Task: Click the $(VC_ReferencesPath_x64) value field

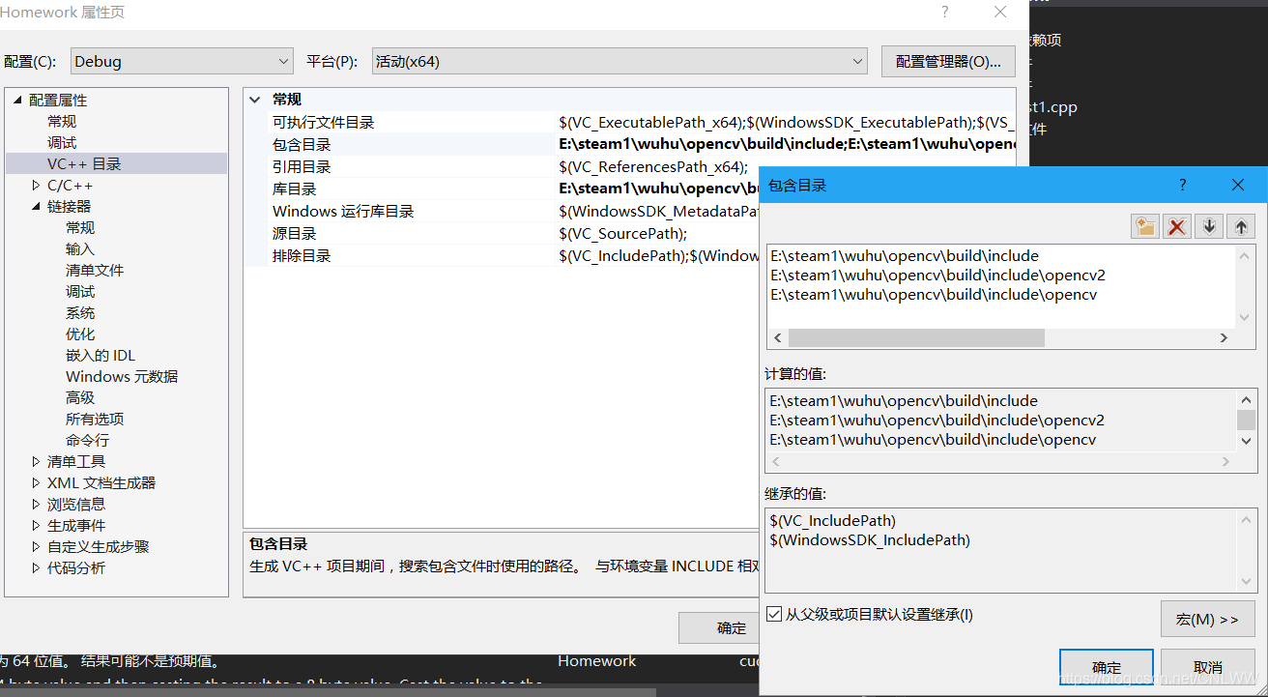Action: click(x=653, y=167)
